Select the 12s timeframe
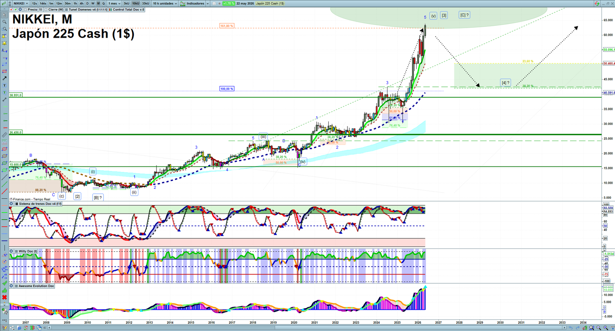615x331 pixels. [34, 3]
